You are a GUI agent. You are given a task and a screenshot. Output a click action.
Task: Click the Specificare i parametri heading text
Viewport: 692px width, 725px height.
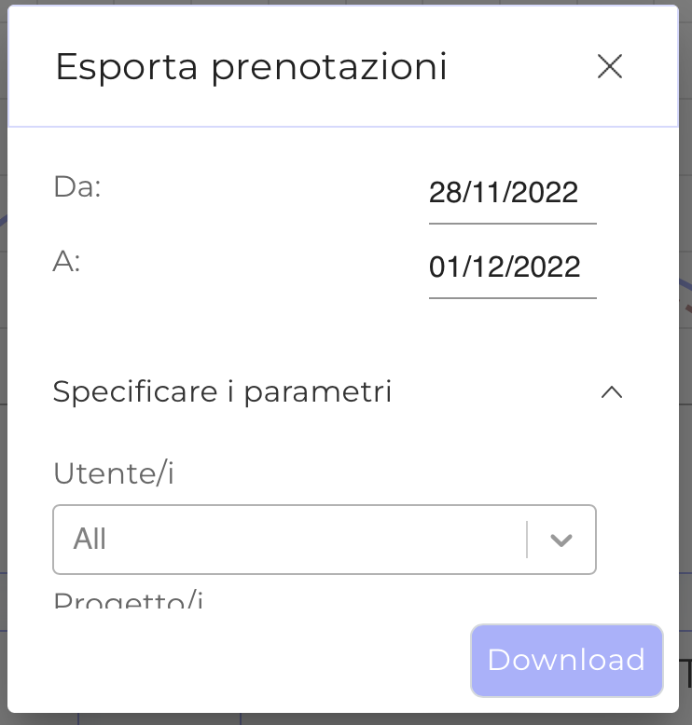tap(222, 392)
